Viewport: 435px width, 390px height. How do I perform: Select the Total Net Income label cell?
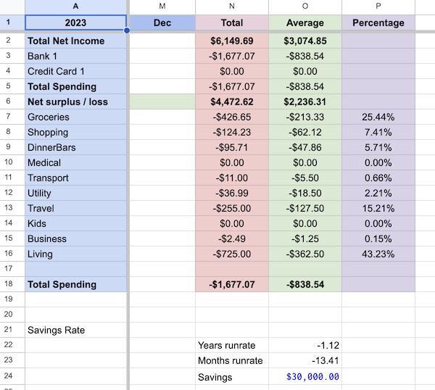75,41
